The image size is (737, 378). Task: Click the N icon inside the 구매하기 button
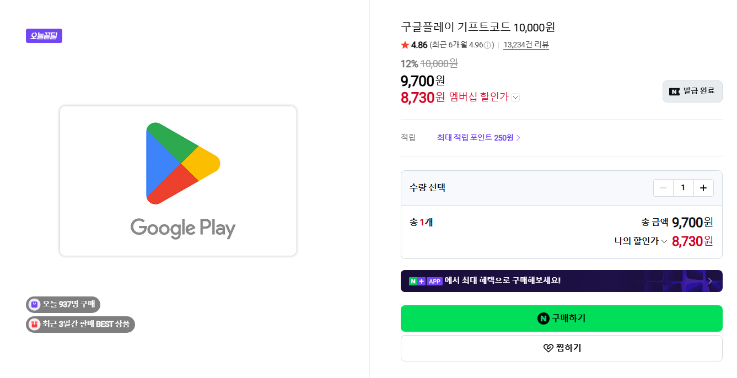(544, 318)
